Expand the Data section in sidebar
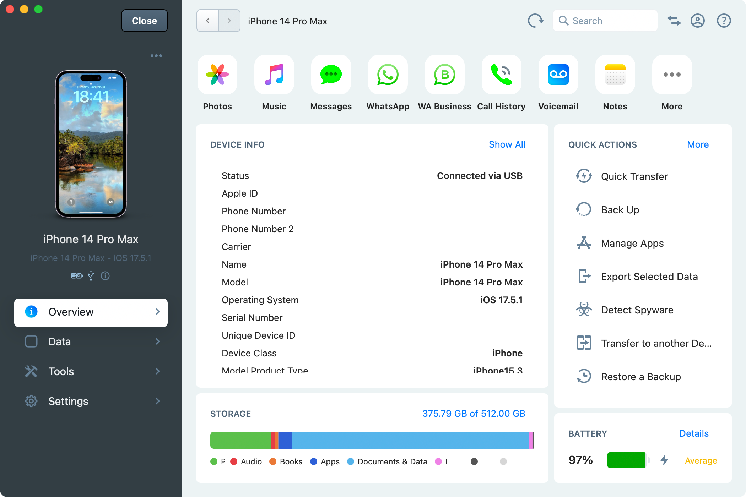Image resolution: width=746 pixels, height=497 pixels. 159,342
